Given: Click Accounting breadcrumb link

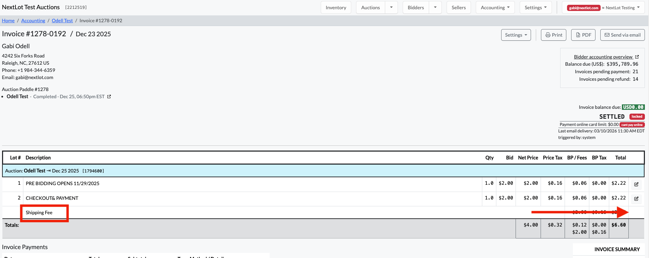Looking at the screenshot, I should (33, 21).
